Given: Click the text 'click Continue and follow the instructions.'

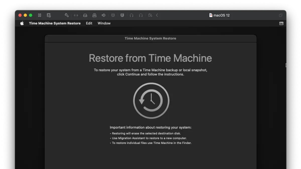Looking at the screenshot, I should click(150, 74).
